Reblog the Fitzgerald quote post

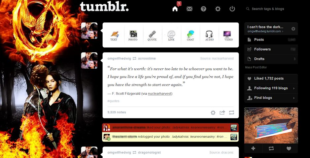coord(231,113)
